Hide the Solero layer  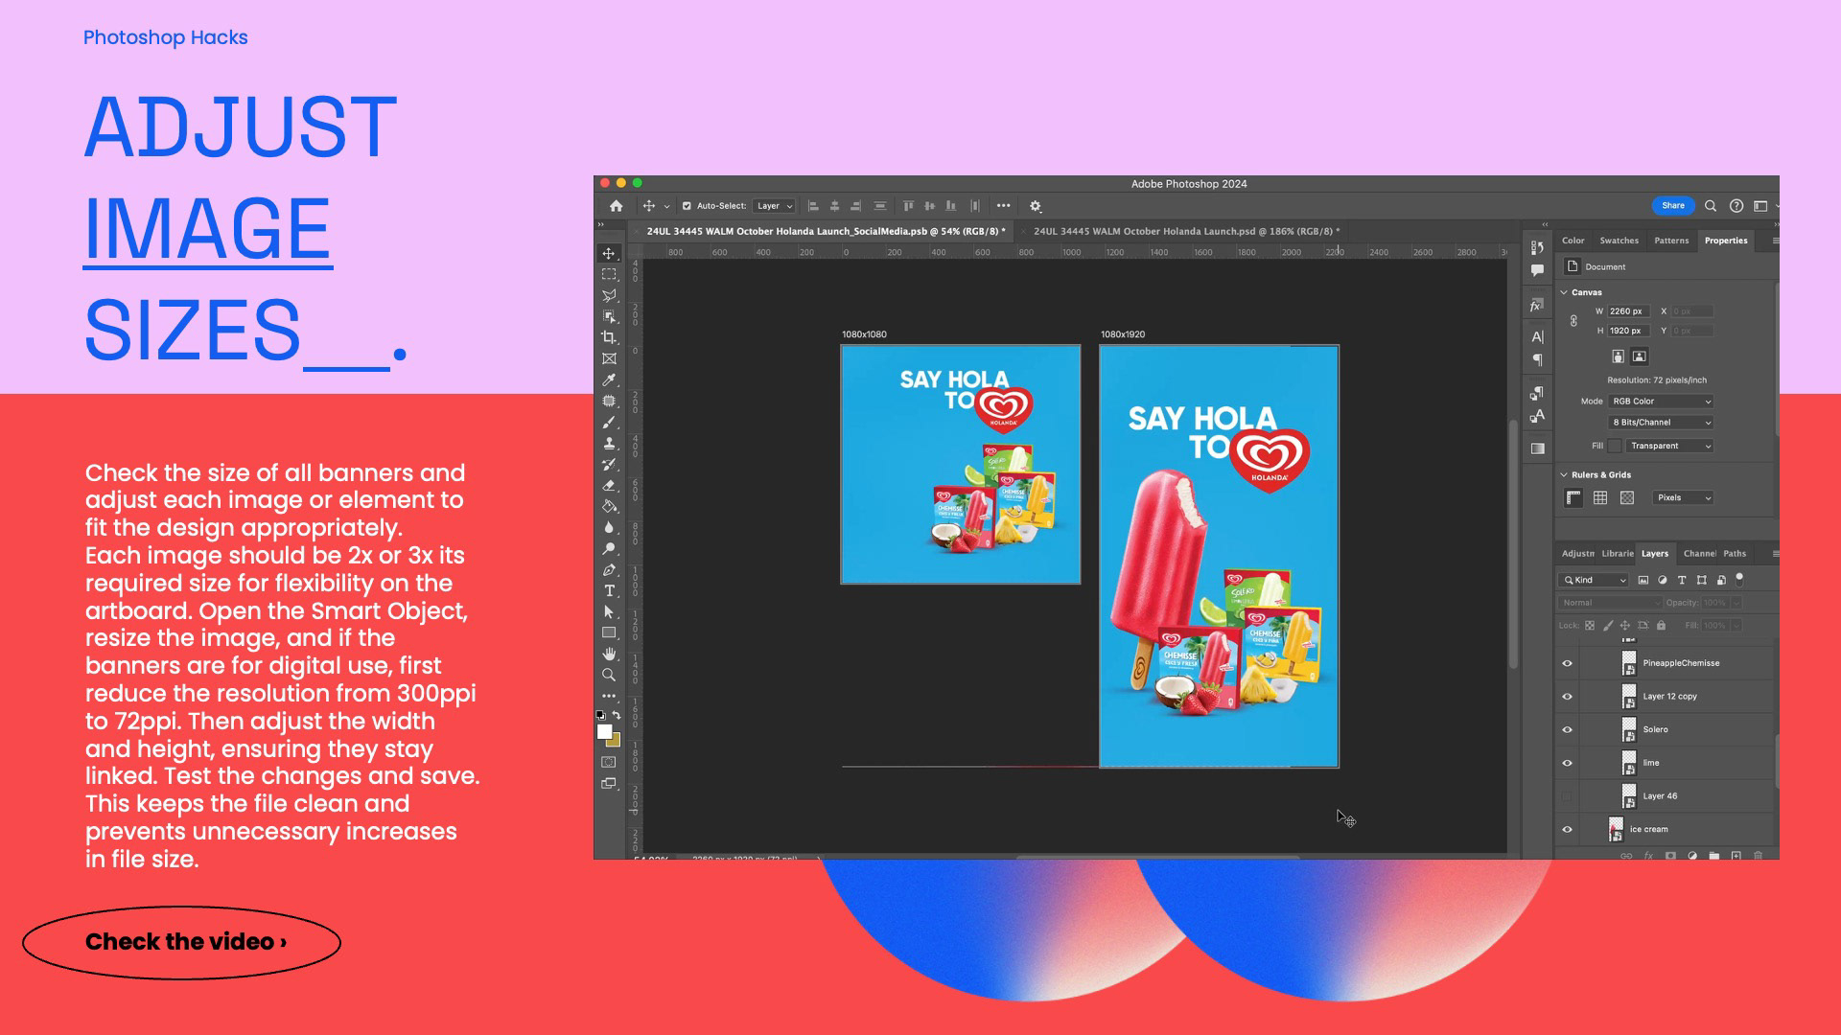click(1568, 730)
